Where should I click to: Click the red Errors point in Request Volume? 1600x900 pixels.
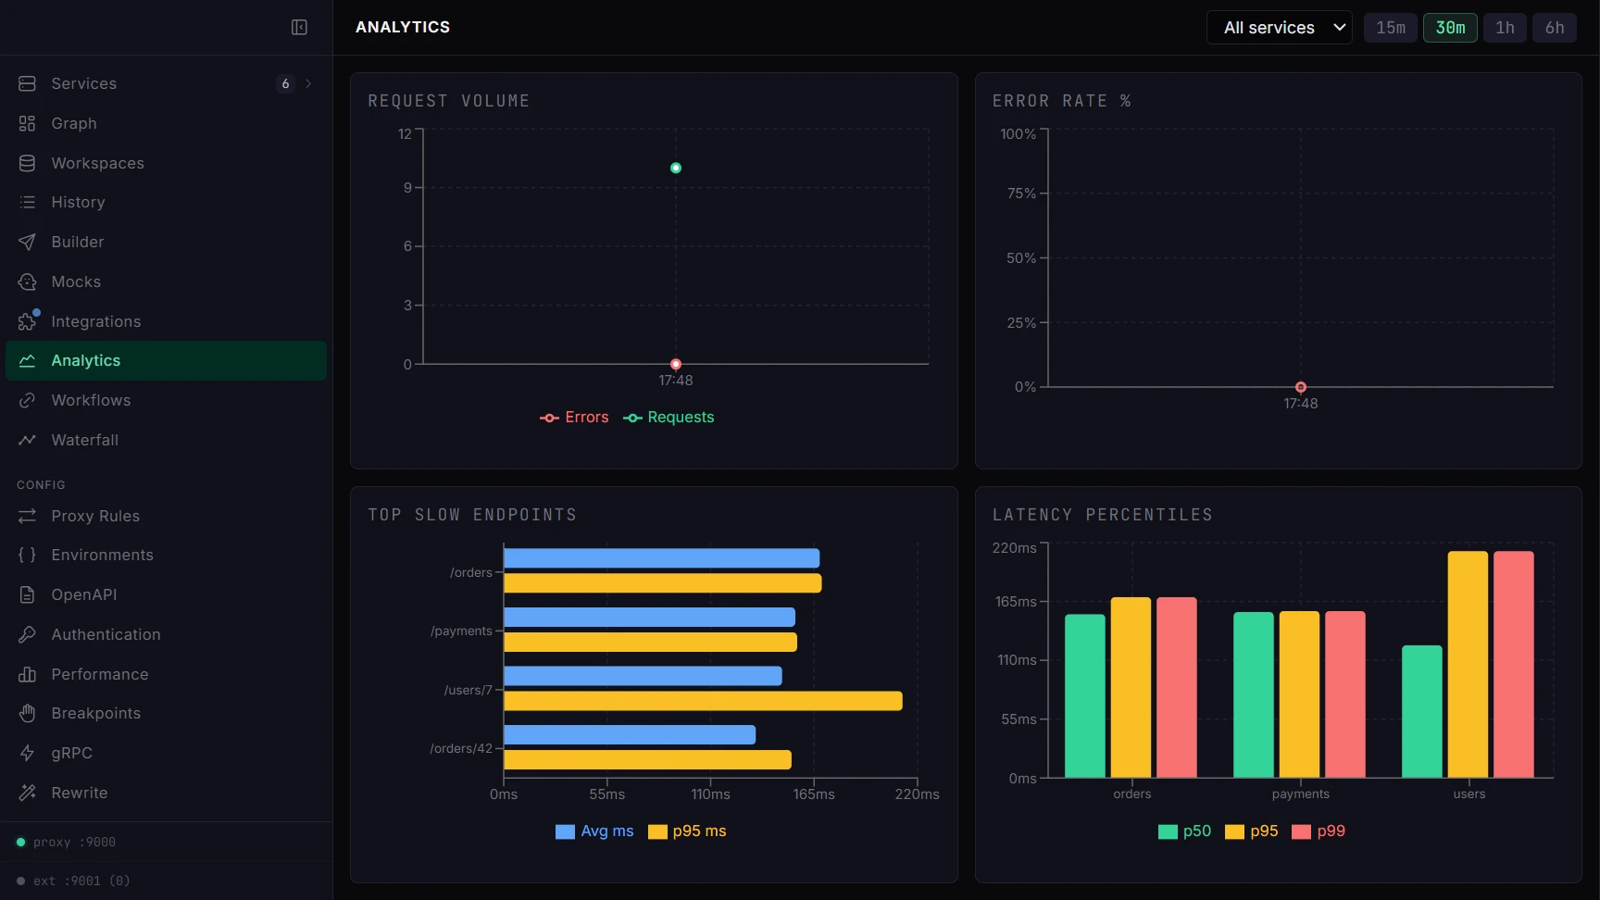pos(676,364)
